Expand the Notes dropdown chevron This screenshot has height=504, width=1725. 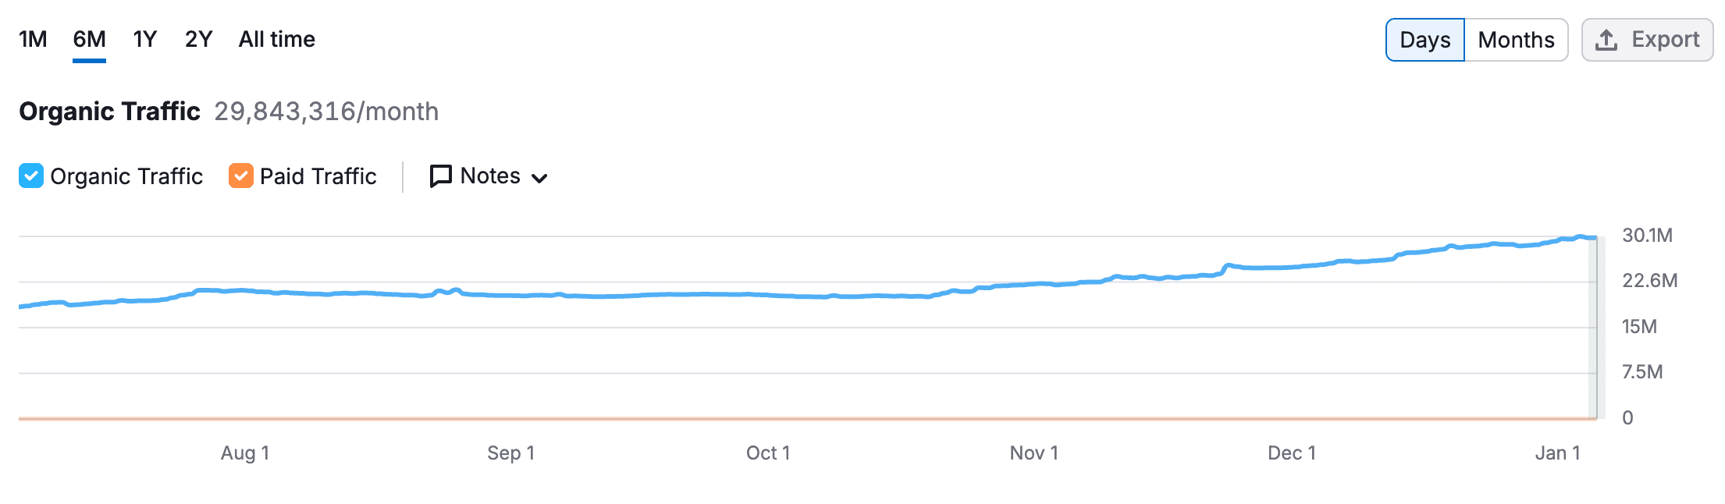click(x=539, y=178)
